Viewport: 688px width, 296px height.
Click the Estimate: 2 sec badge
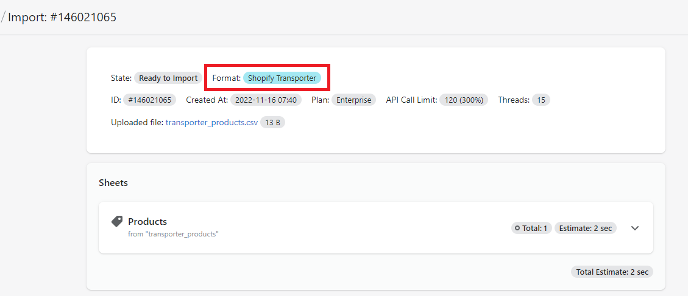coord(585,229)
